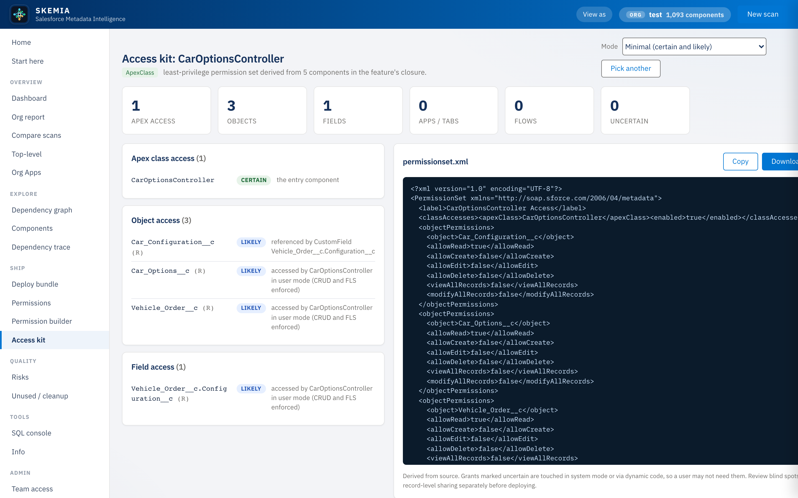Image resolution: width=798 pixels, height=498 pixels.
Task: Select Compare scans
Action: pos(55,135)
